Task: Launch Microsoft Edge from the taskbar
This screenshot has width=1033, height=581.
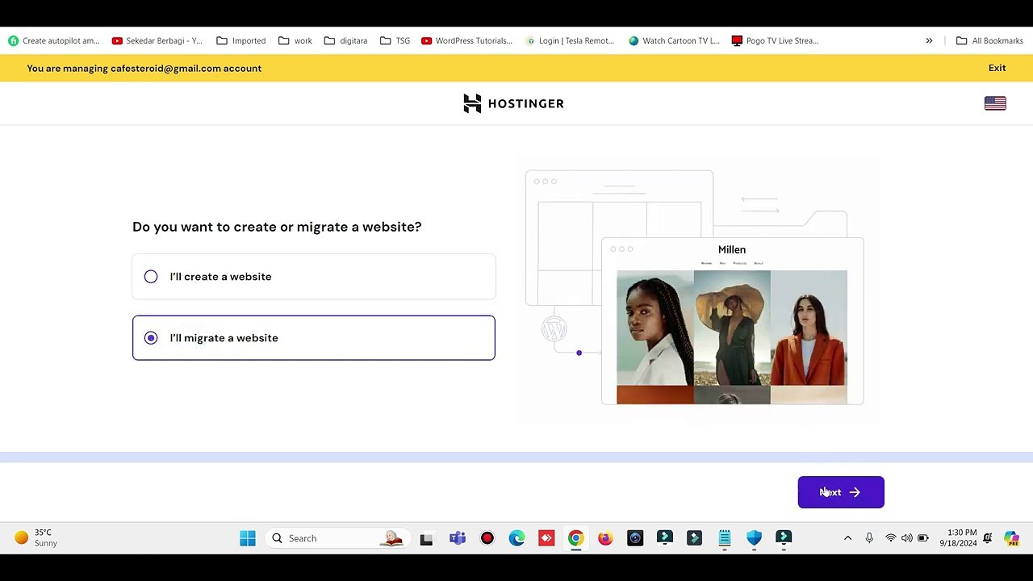Action: (516, 538)
